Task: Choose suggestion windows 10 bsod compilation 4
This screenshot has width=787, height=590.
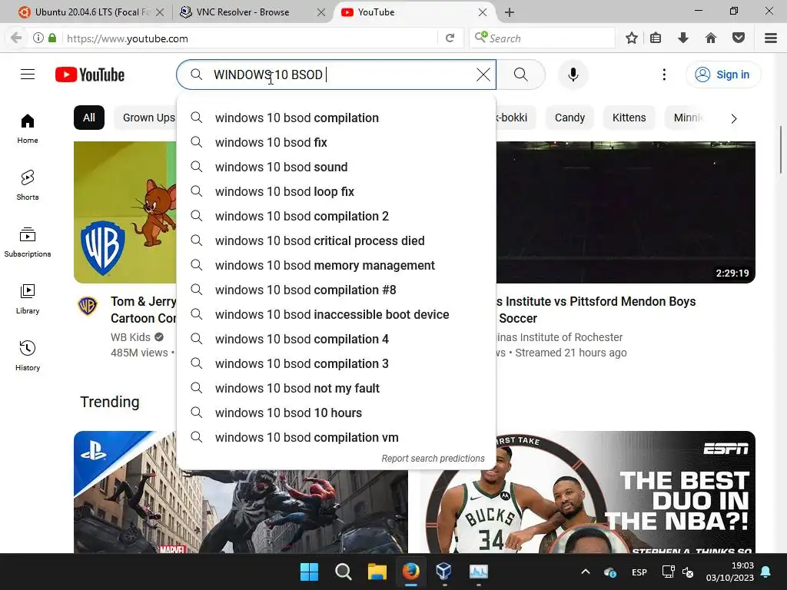Action: [x=337, y=339]
